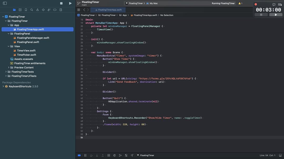
Task: Go forward in editor history
Action: [x=88, y=10]
